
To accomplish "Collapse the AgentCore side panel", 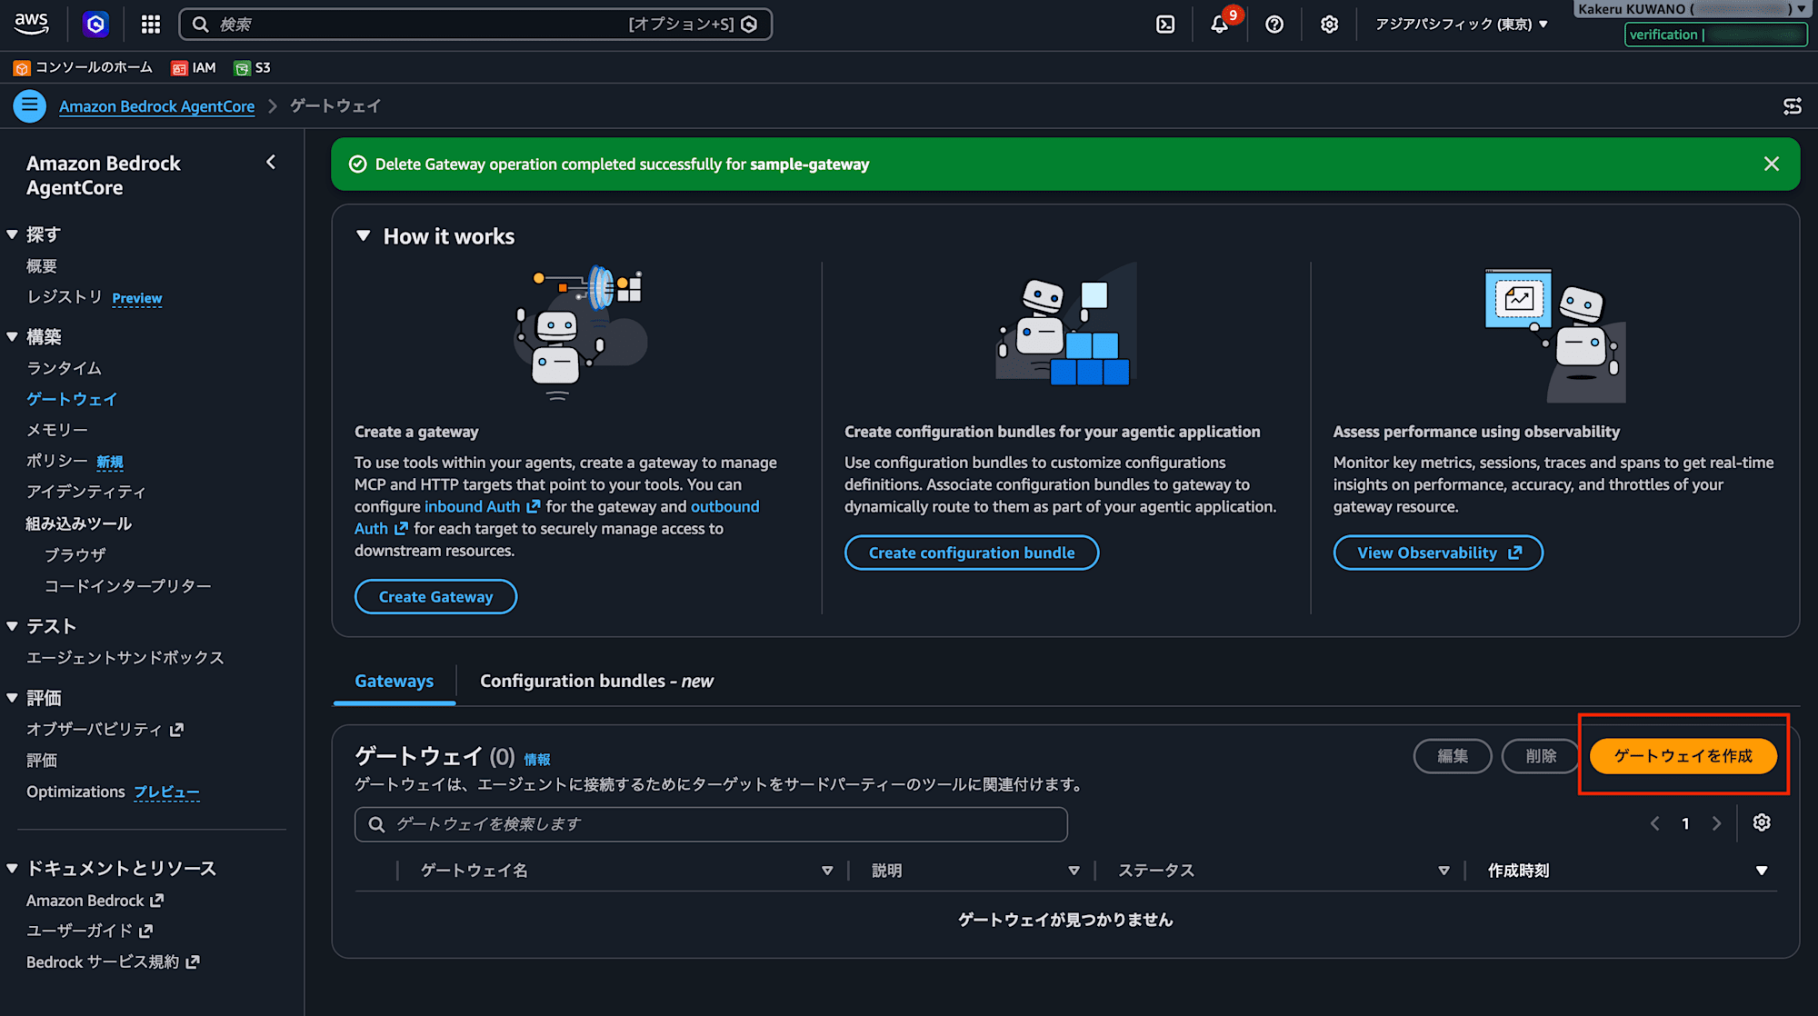I will click(x=271, y=163).
